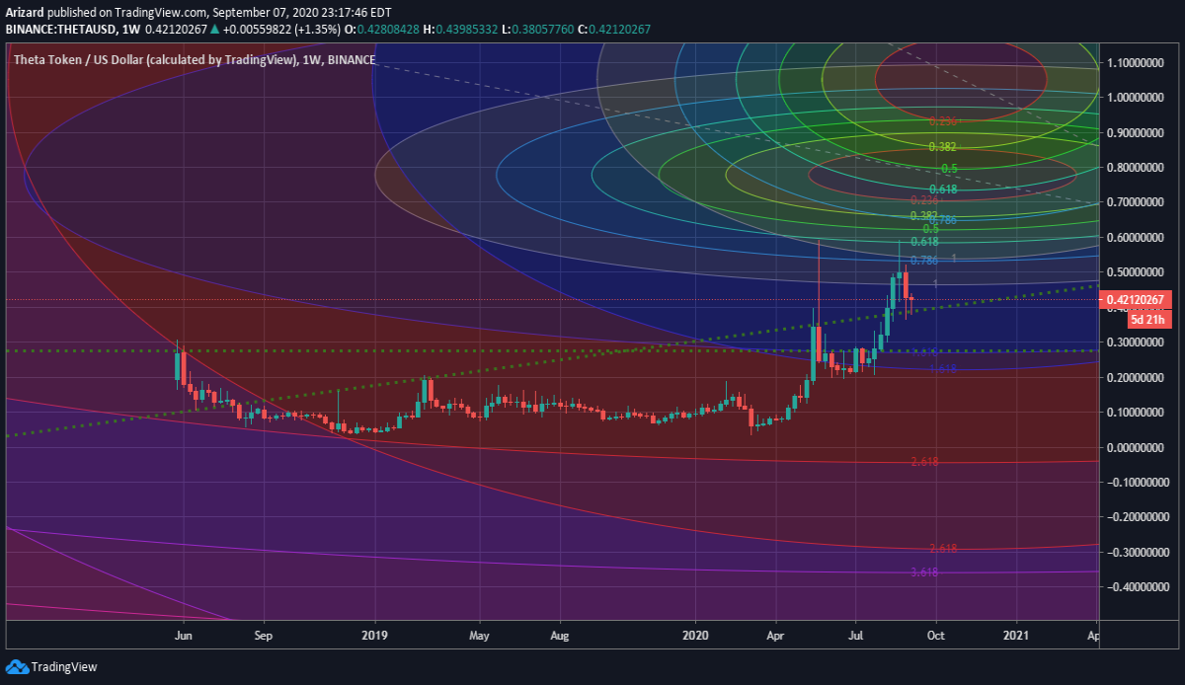The width and height of the screenshot is (1185, 685).
Task: Click the 2020 label on time axis
Action: click(x=695, y=637)
